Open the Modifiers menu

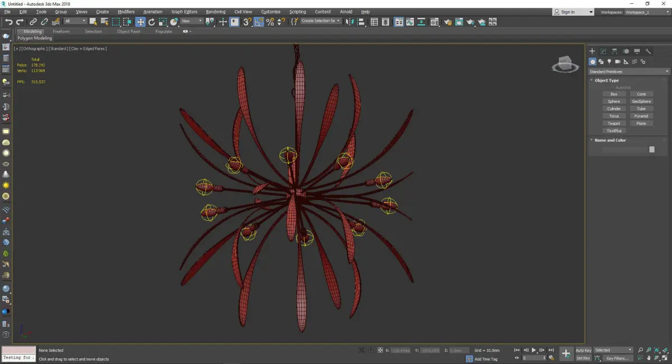[x=126, y=12]
